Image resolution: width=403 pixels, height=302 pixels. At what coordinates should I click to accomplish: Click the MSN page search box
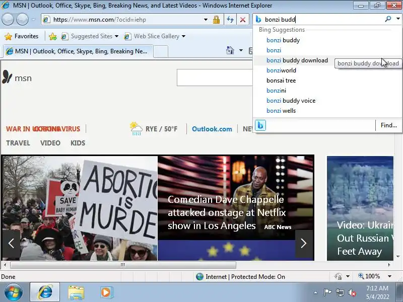[215, 78]
